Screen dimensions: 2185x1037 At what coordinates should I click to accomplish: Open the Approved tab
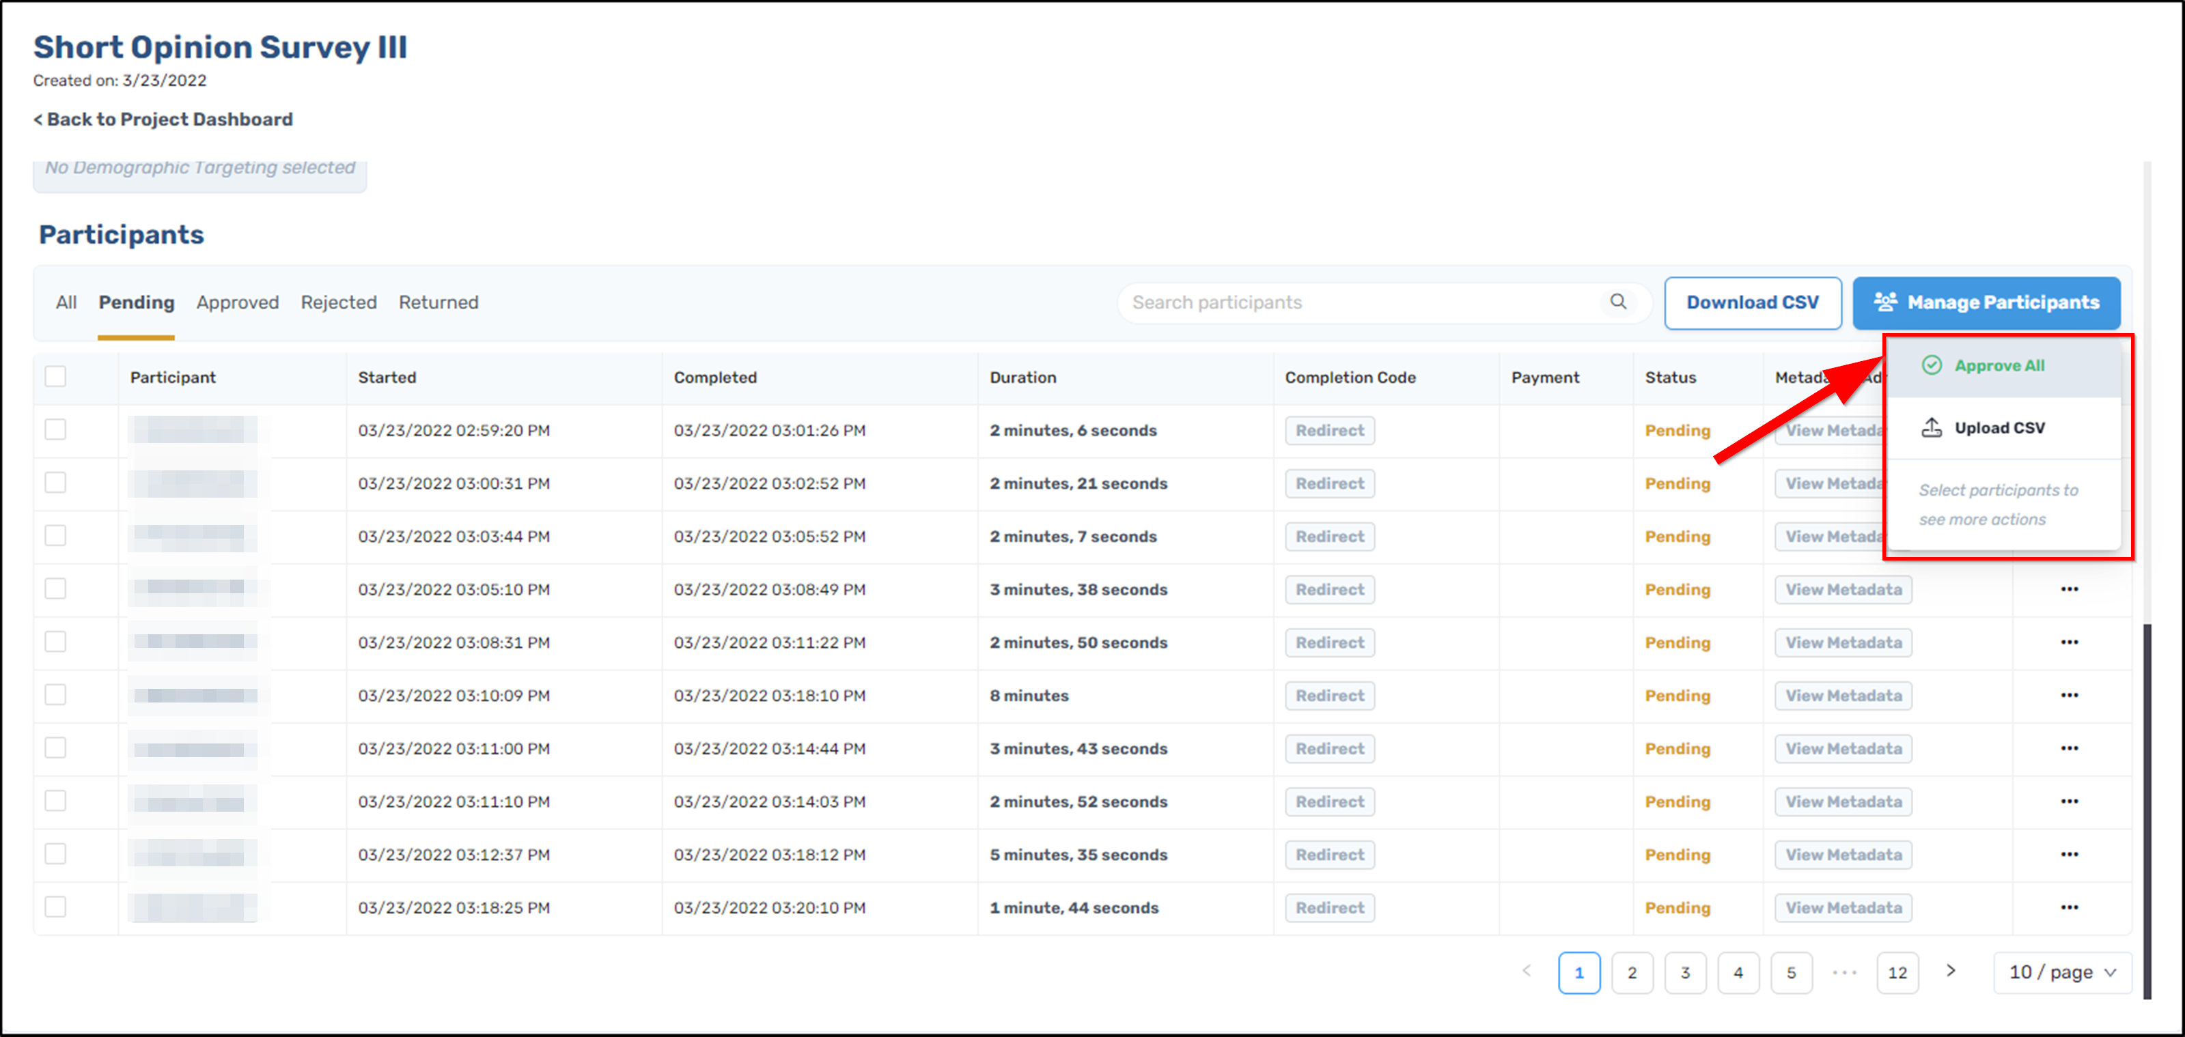238,302
